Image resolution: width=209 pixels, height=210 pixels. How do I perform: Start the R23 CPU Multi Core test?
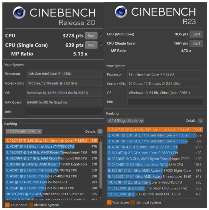pyautogui.click(x=196, y=34)
